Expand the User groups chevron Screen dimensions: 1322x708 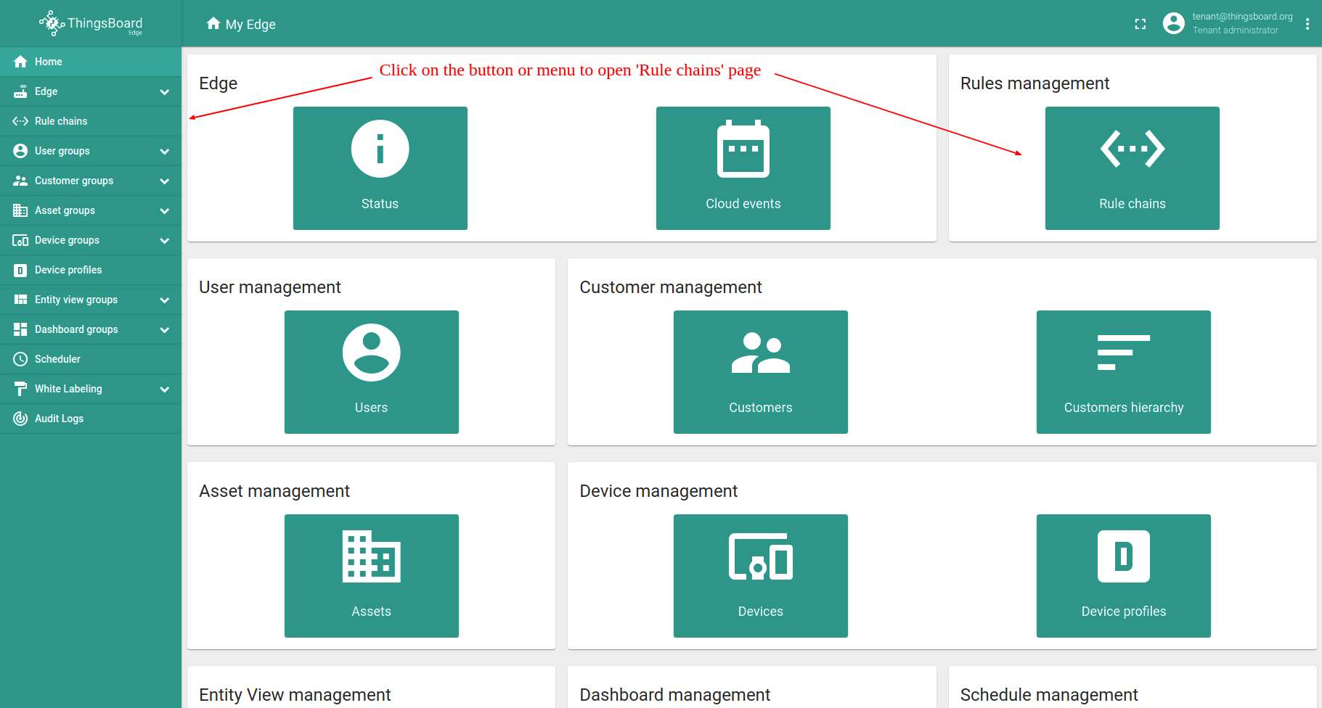[x=165, y=152]
